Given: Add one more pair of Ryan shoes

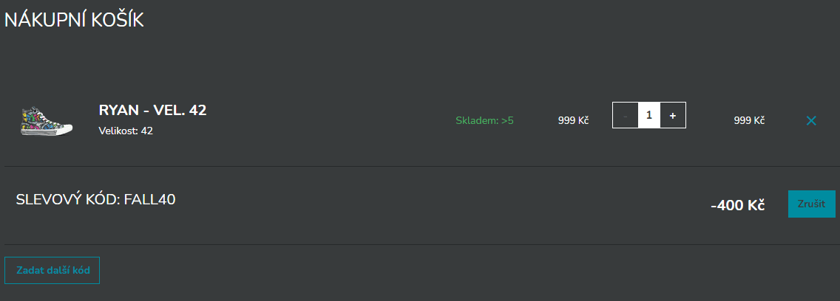Looking at the screenshot, I should click(x=672, y=115).
